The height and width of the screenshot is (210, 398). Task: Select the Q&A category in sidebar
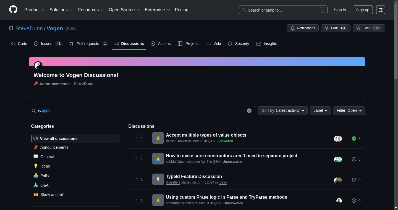tap(75, 185)
